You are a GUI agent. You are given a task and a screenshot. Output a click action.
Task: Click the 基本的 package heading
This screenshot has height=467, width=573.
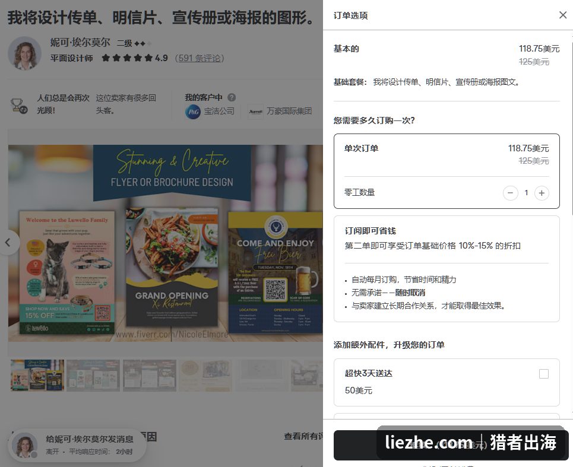tap(346, 49)
